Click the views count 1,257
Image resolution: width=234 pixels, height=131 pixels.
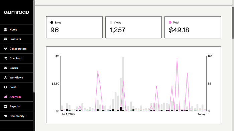(117, 30)
